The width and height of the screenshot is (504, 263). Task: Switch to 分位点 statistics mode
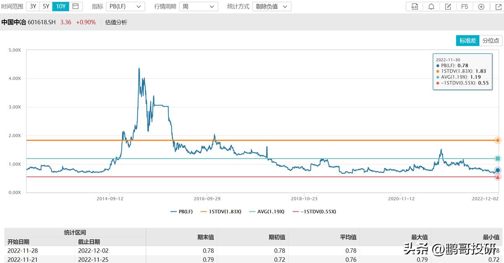491,40
